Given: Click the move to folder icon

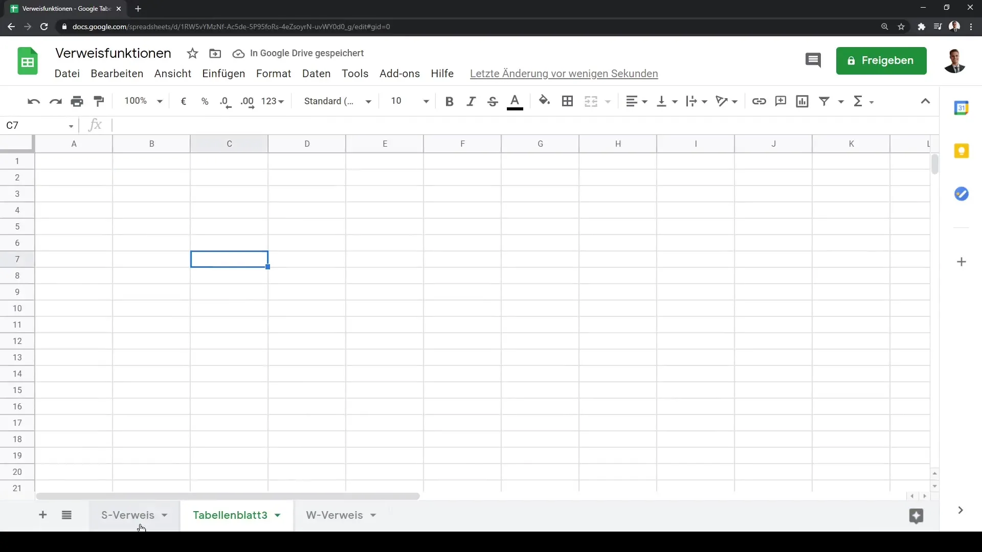Looking at the screenshot, I should (215, 53).
